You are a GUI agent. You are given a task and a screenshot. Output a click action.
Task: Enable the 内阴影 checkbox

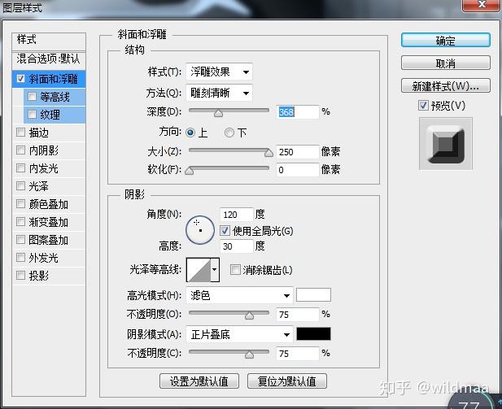pyautogui.click(x=21, y=150)
